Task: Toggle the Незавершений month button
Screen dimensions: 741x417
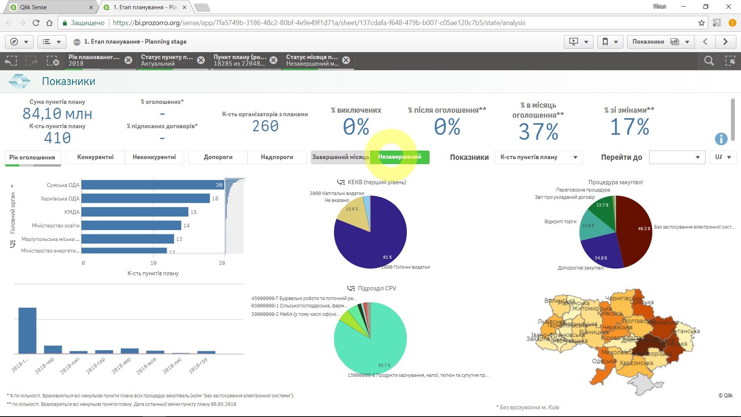Action: pyautogui.click(x=399, y=157)
